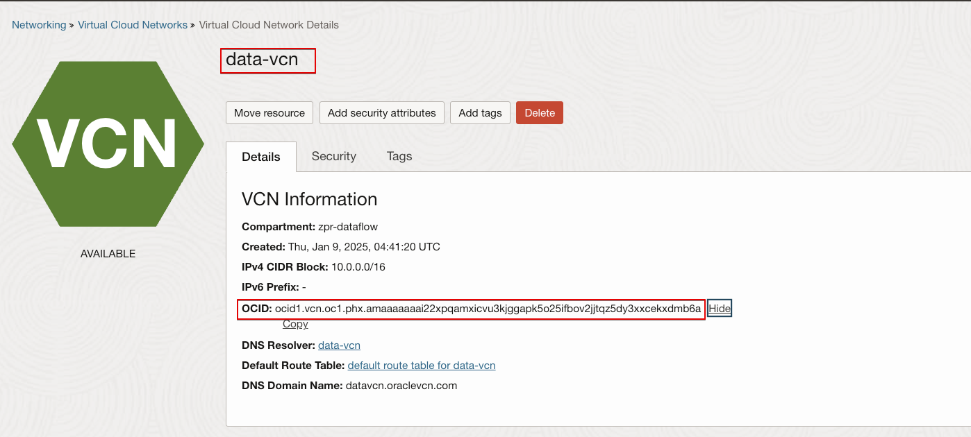Click the red Delete button
Viewport: 971px width, 437px height.
(x=539, y=113)
